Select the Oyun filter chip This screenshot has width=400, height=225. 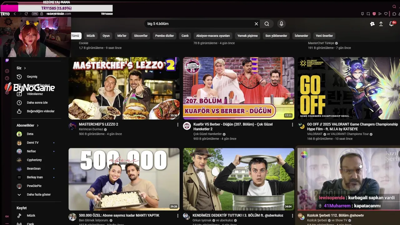106,36
